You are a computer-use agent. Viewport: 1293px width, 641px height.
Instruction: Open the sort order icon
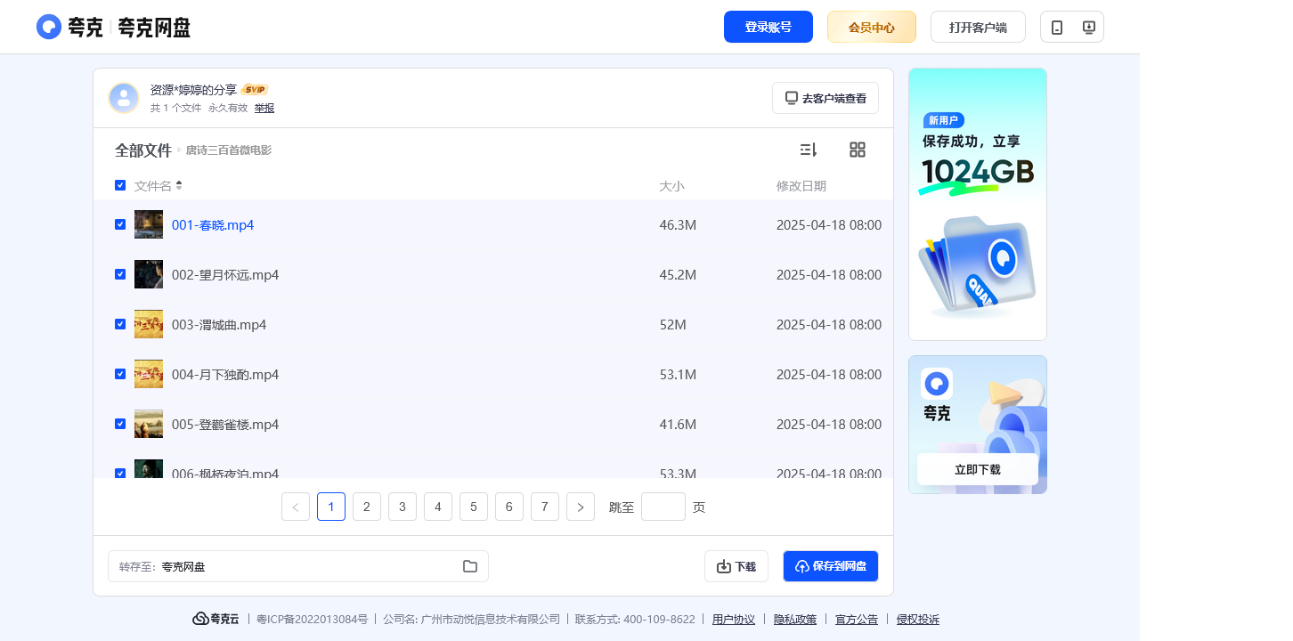pyautogui.click(x=809, y=150)
